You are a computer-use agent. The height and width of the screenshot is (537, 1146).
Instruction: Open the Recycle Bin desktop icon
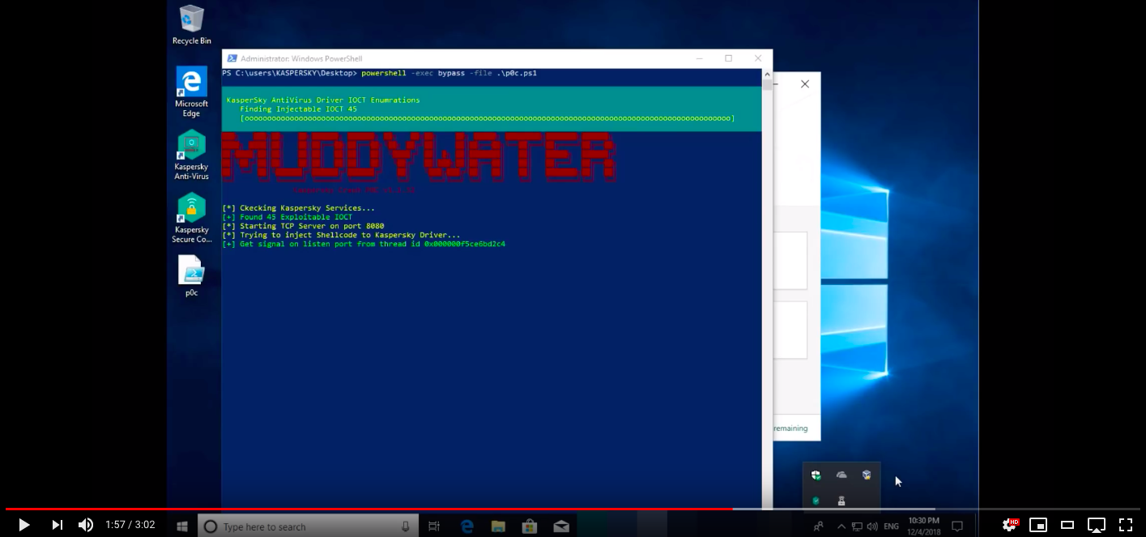click(x=191, y=19)
